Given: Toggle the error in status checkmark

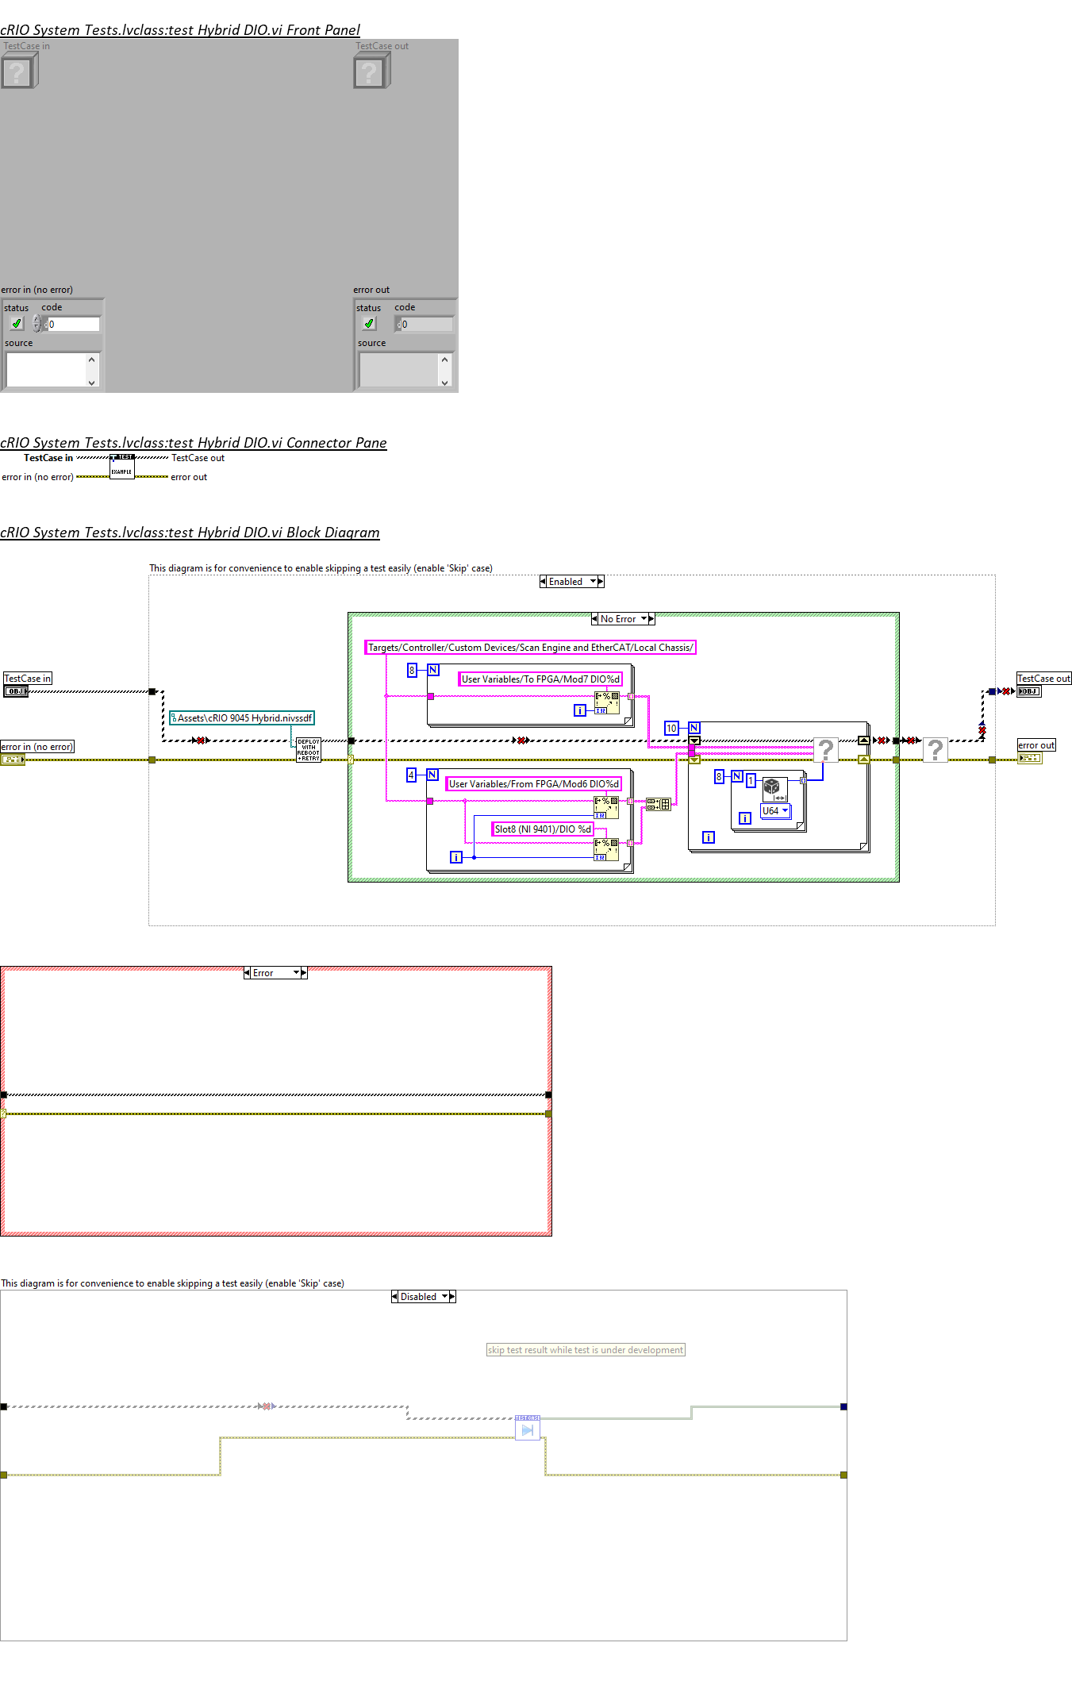Looking at the screenshot, I should [x=17, y=324].
